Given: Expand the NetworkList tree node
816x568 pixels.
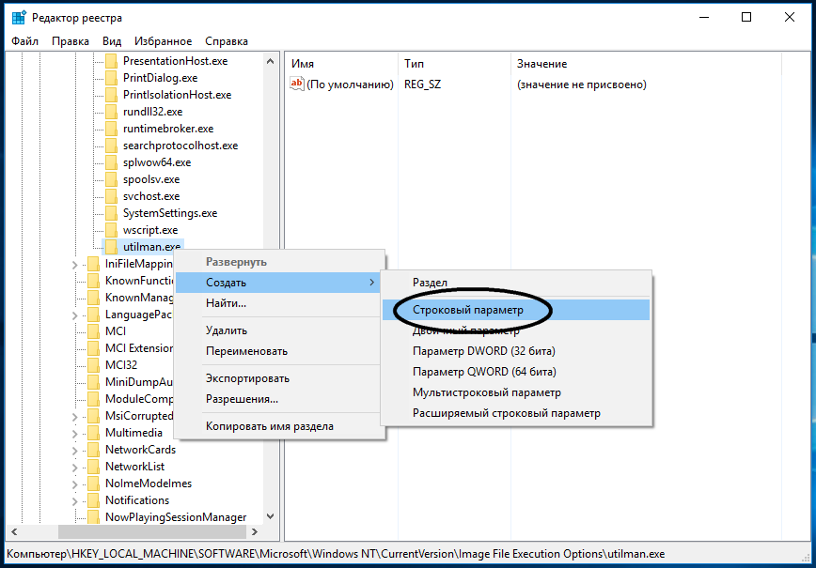Looking at the screenshot, I should click(75, 468).
